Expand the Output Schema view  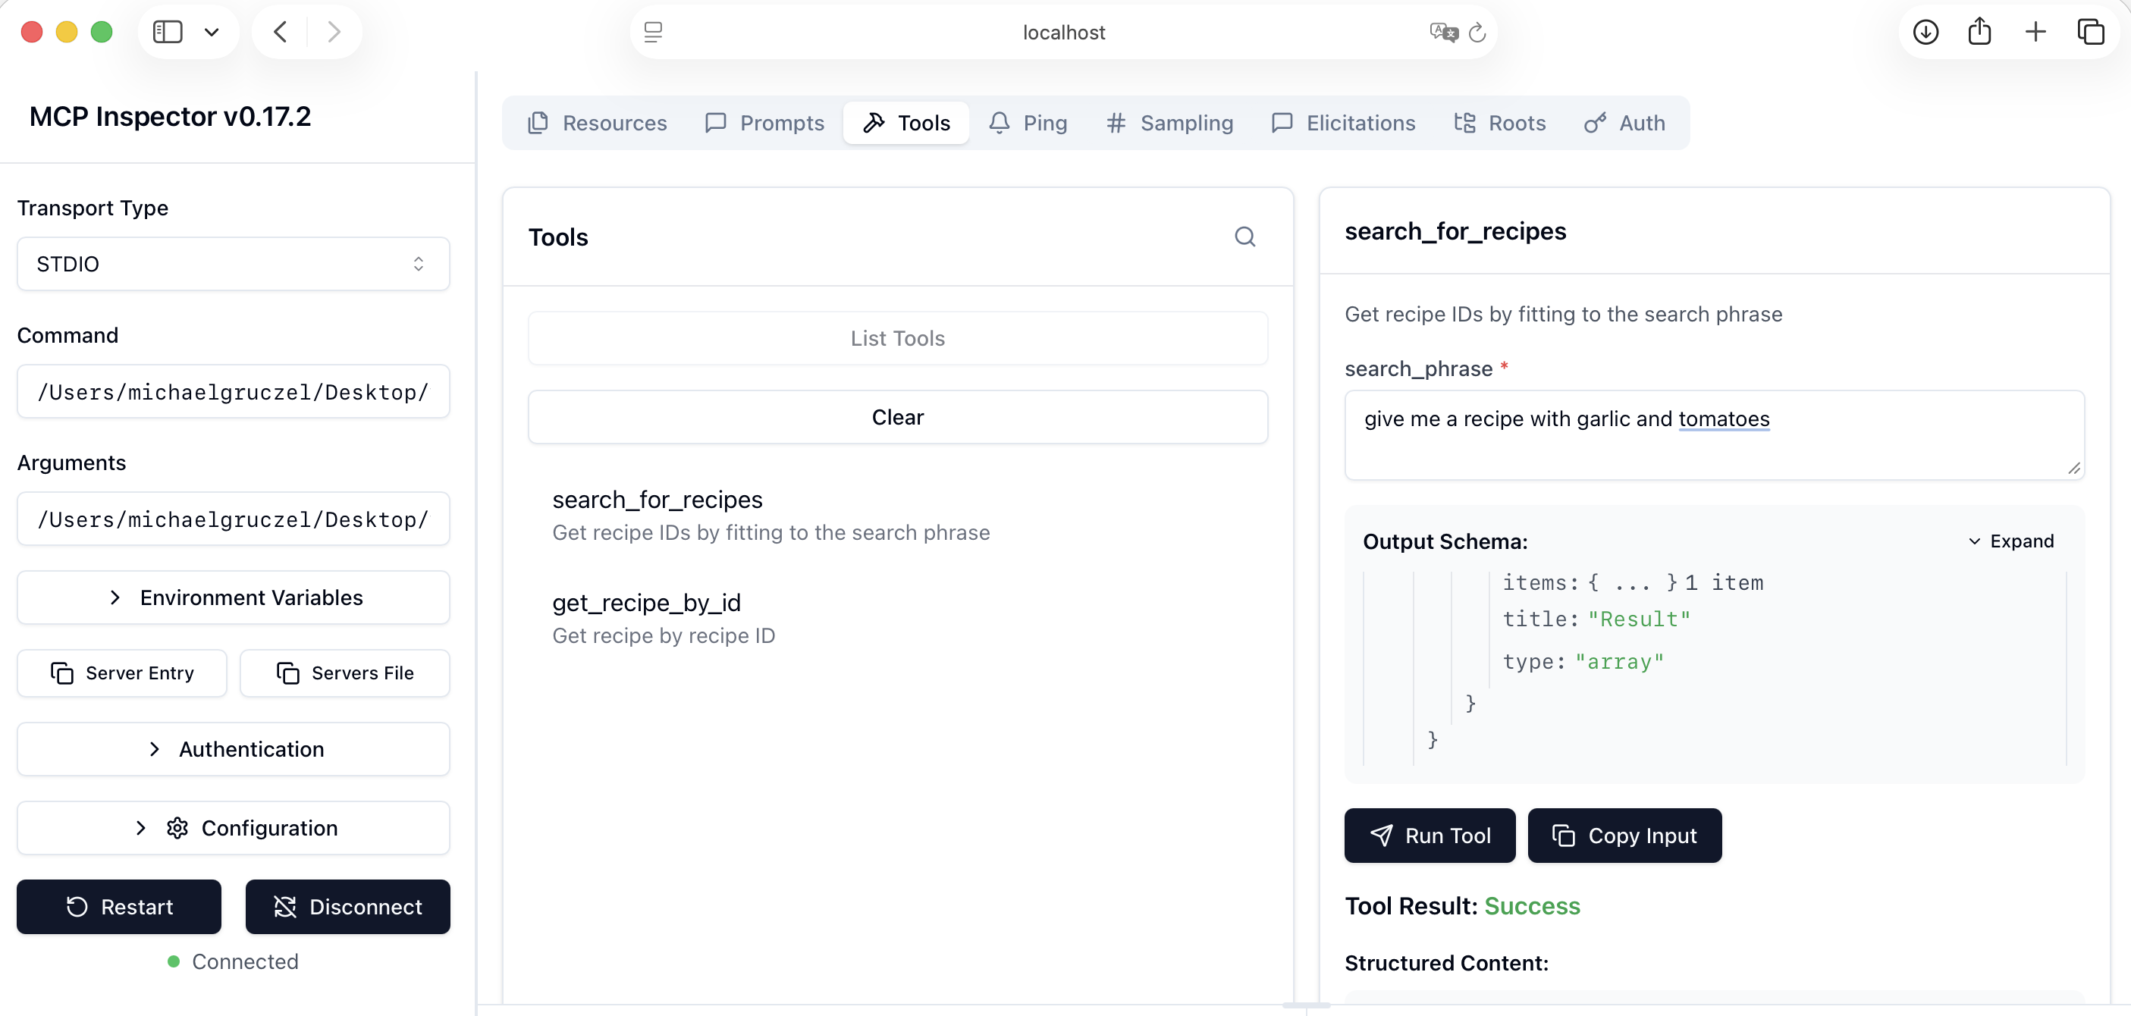(2011, 541)
